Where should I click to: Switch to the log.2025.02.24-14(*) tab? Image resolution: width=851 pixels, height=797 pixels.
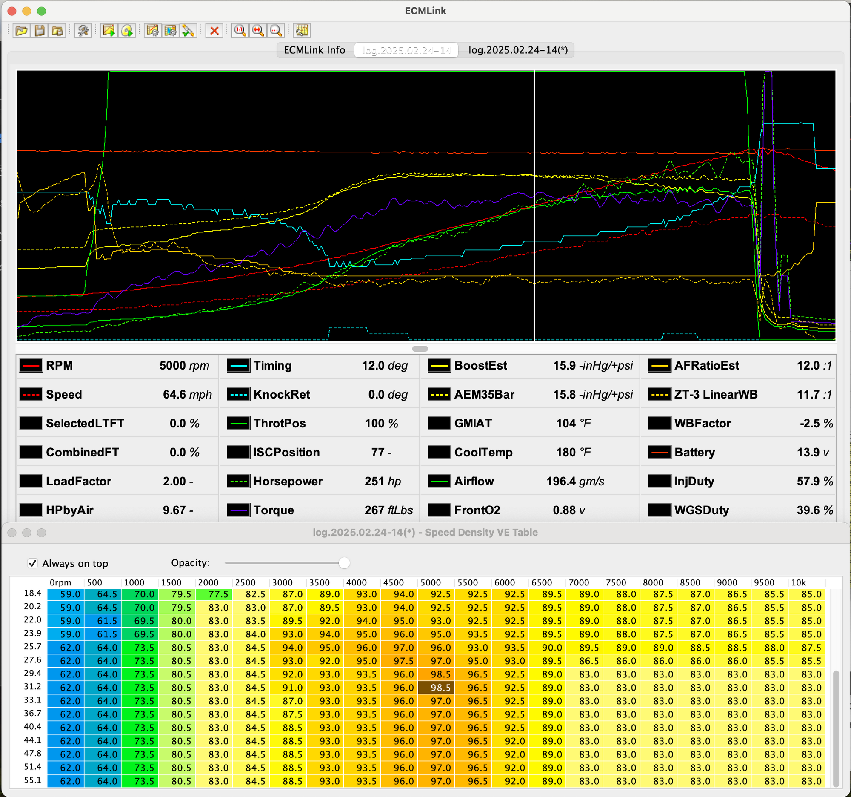(518, 50)
